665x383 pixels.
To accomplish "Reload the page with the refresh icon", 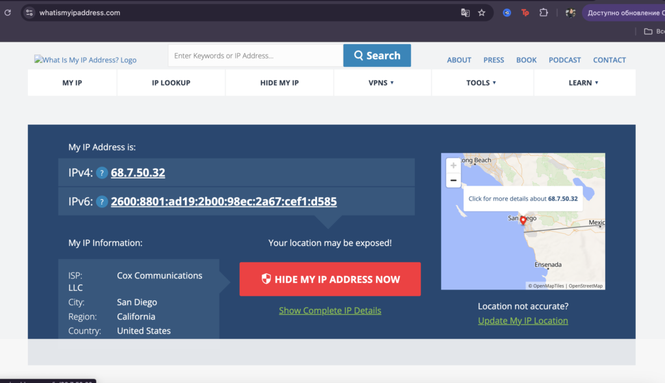I will [8, 13].
